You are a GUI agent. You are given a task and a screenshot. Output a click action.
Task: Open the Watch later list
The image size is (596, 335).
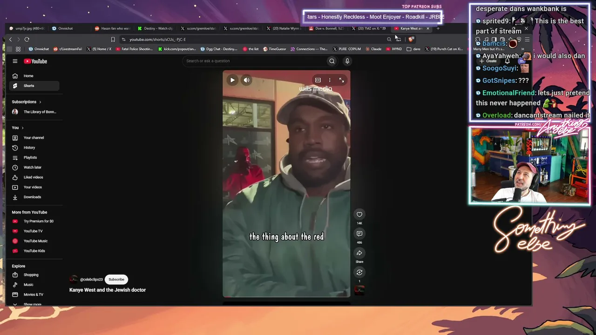coord(34,167)
